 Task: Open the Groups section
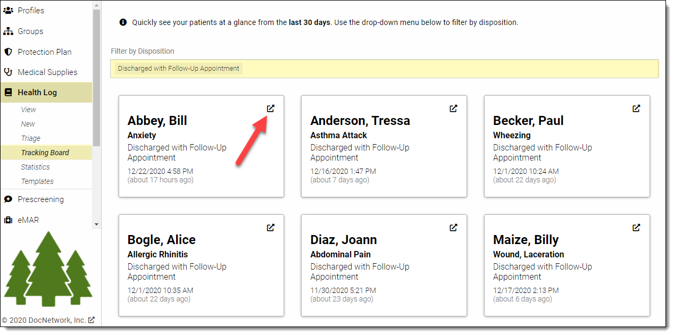30,31
